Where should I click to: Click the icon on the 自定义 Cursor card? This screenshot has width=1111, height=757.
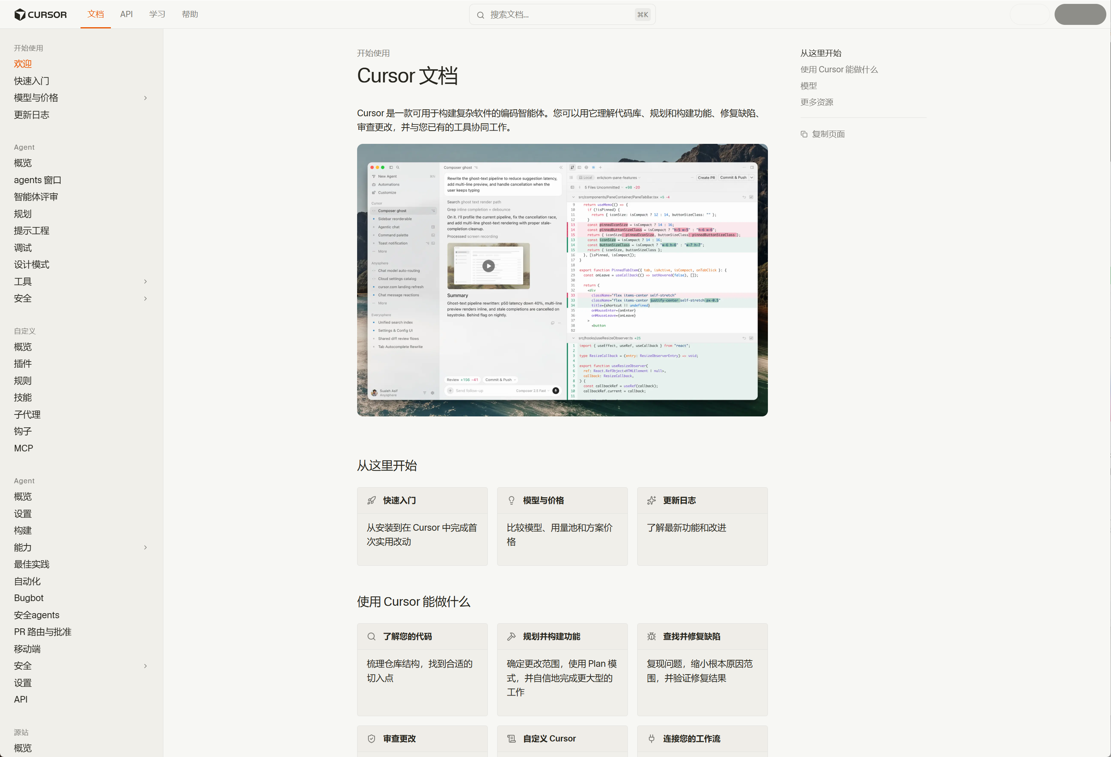(512, 739)
